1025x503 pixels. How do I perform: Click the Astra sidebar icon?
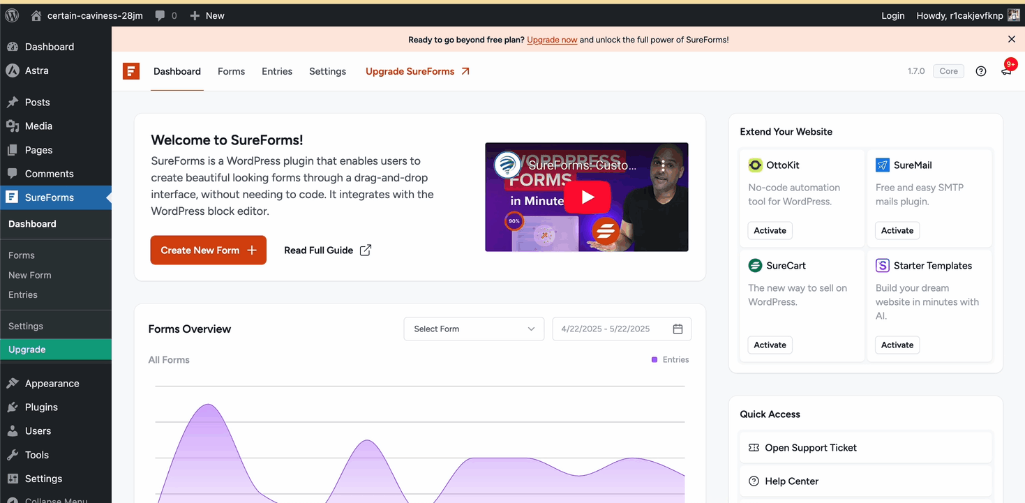pos(12,70)
